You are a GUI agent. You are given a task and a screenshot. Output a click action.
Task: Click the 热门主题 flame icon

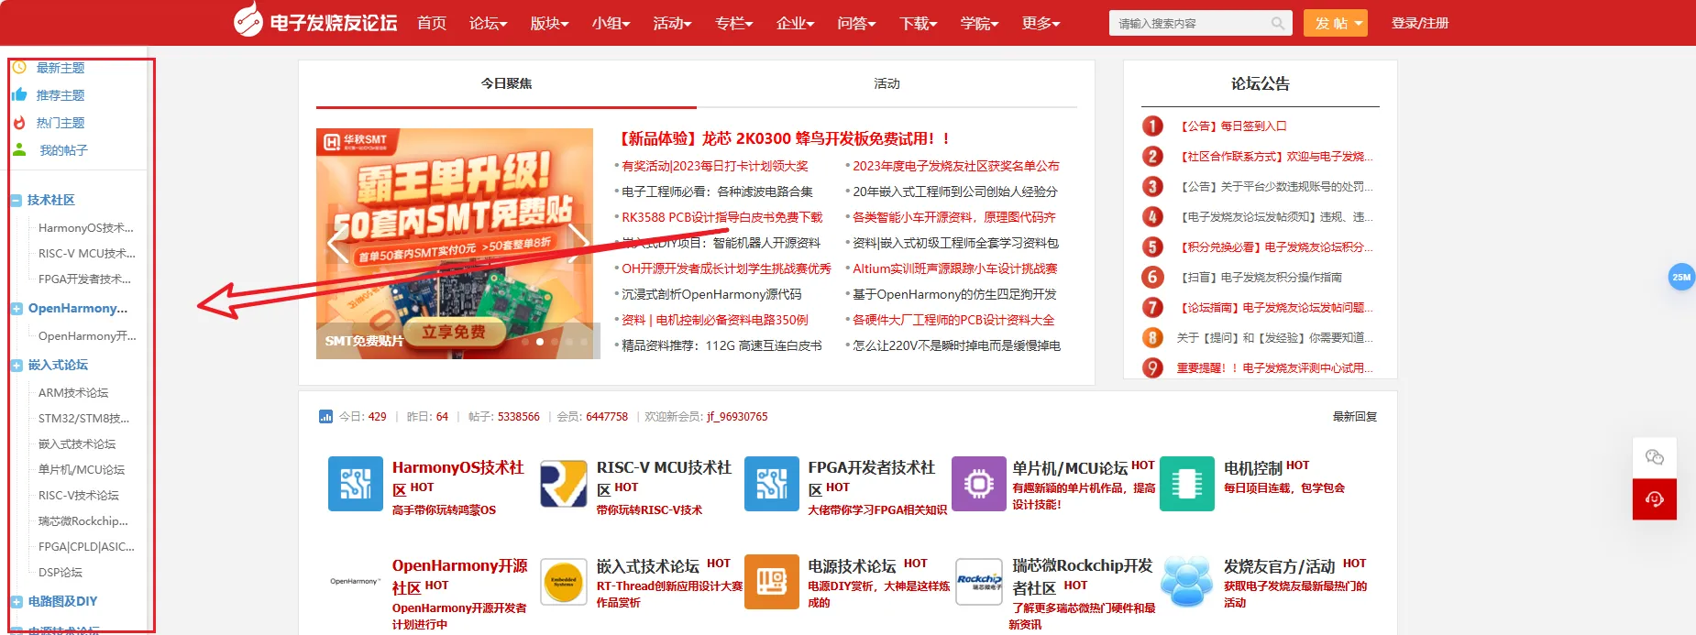click(x=19, y=123)
